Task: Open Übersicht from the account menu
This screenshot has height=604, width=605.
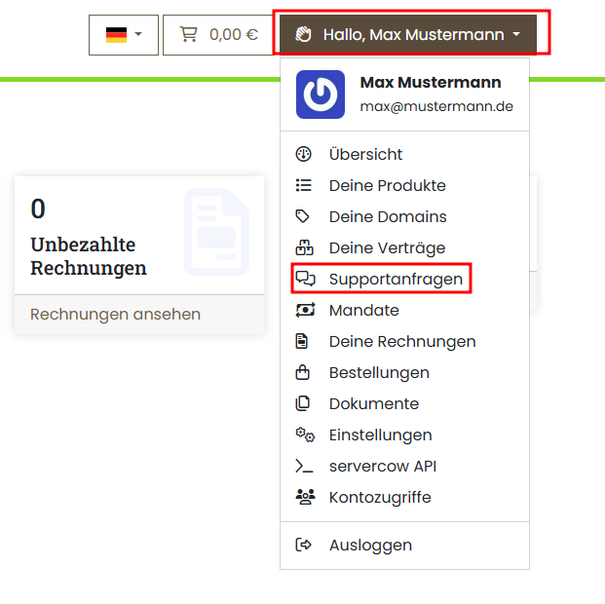Action: [x=404, y=154]
